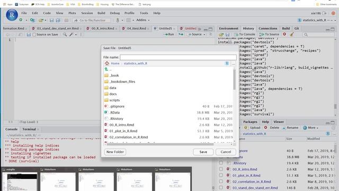Open the Plots menu
This screenshot has width=339, height=191.
click(x=72, y=13)
